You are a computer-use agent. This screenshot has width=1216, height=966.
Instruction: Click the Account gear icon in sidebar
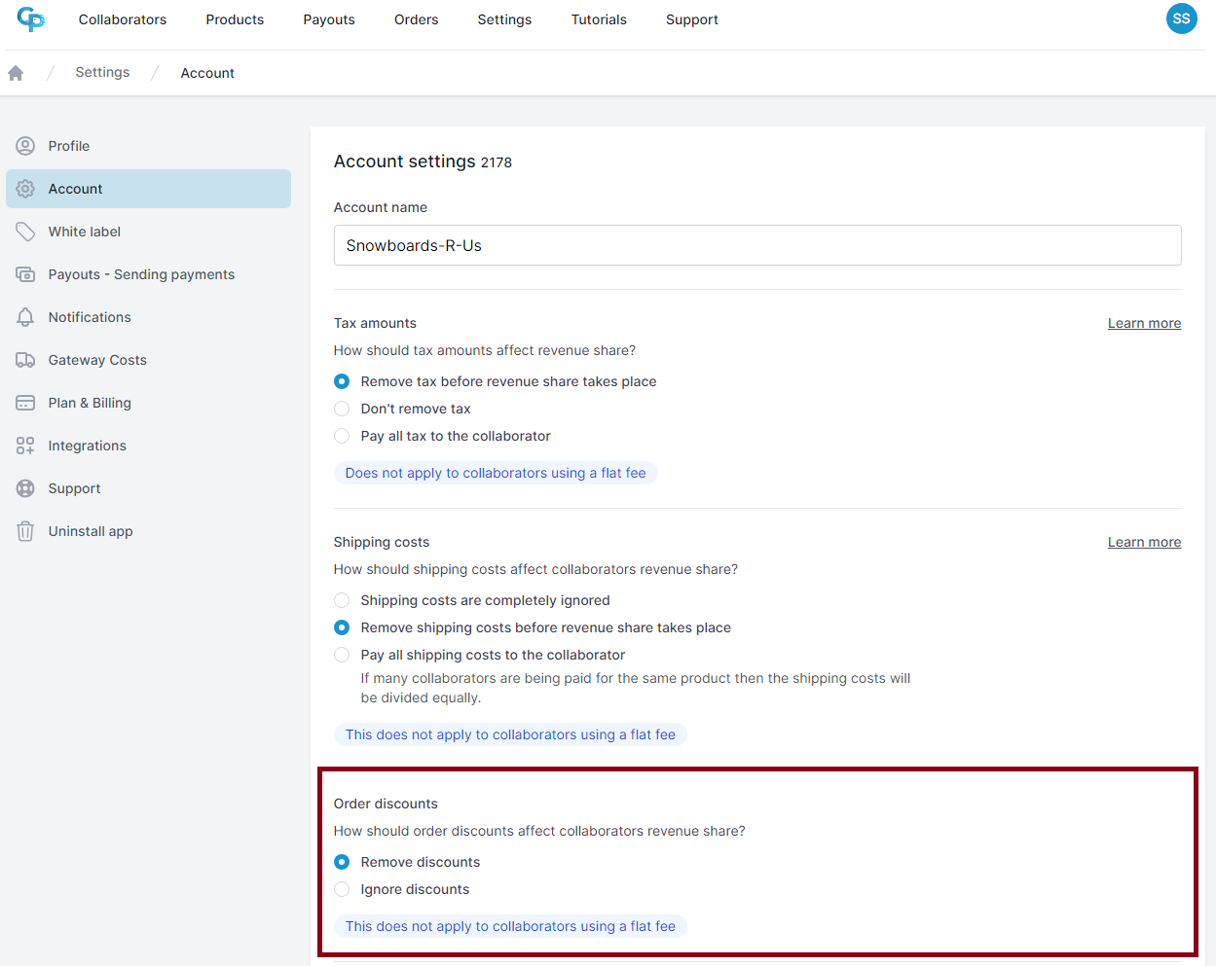coord(25,189)
